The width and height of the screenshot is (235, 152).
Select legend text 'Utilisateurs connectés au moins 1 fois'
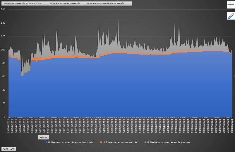coord(70,142)
